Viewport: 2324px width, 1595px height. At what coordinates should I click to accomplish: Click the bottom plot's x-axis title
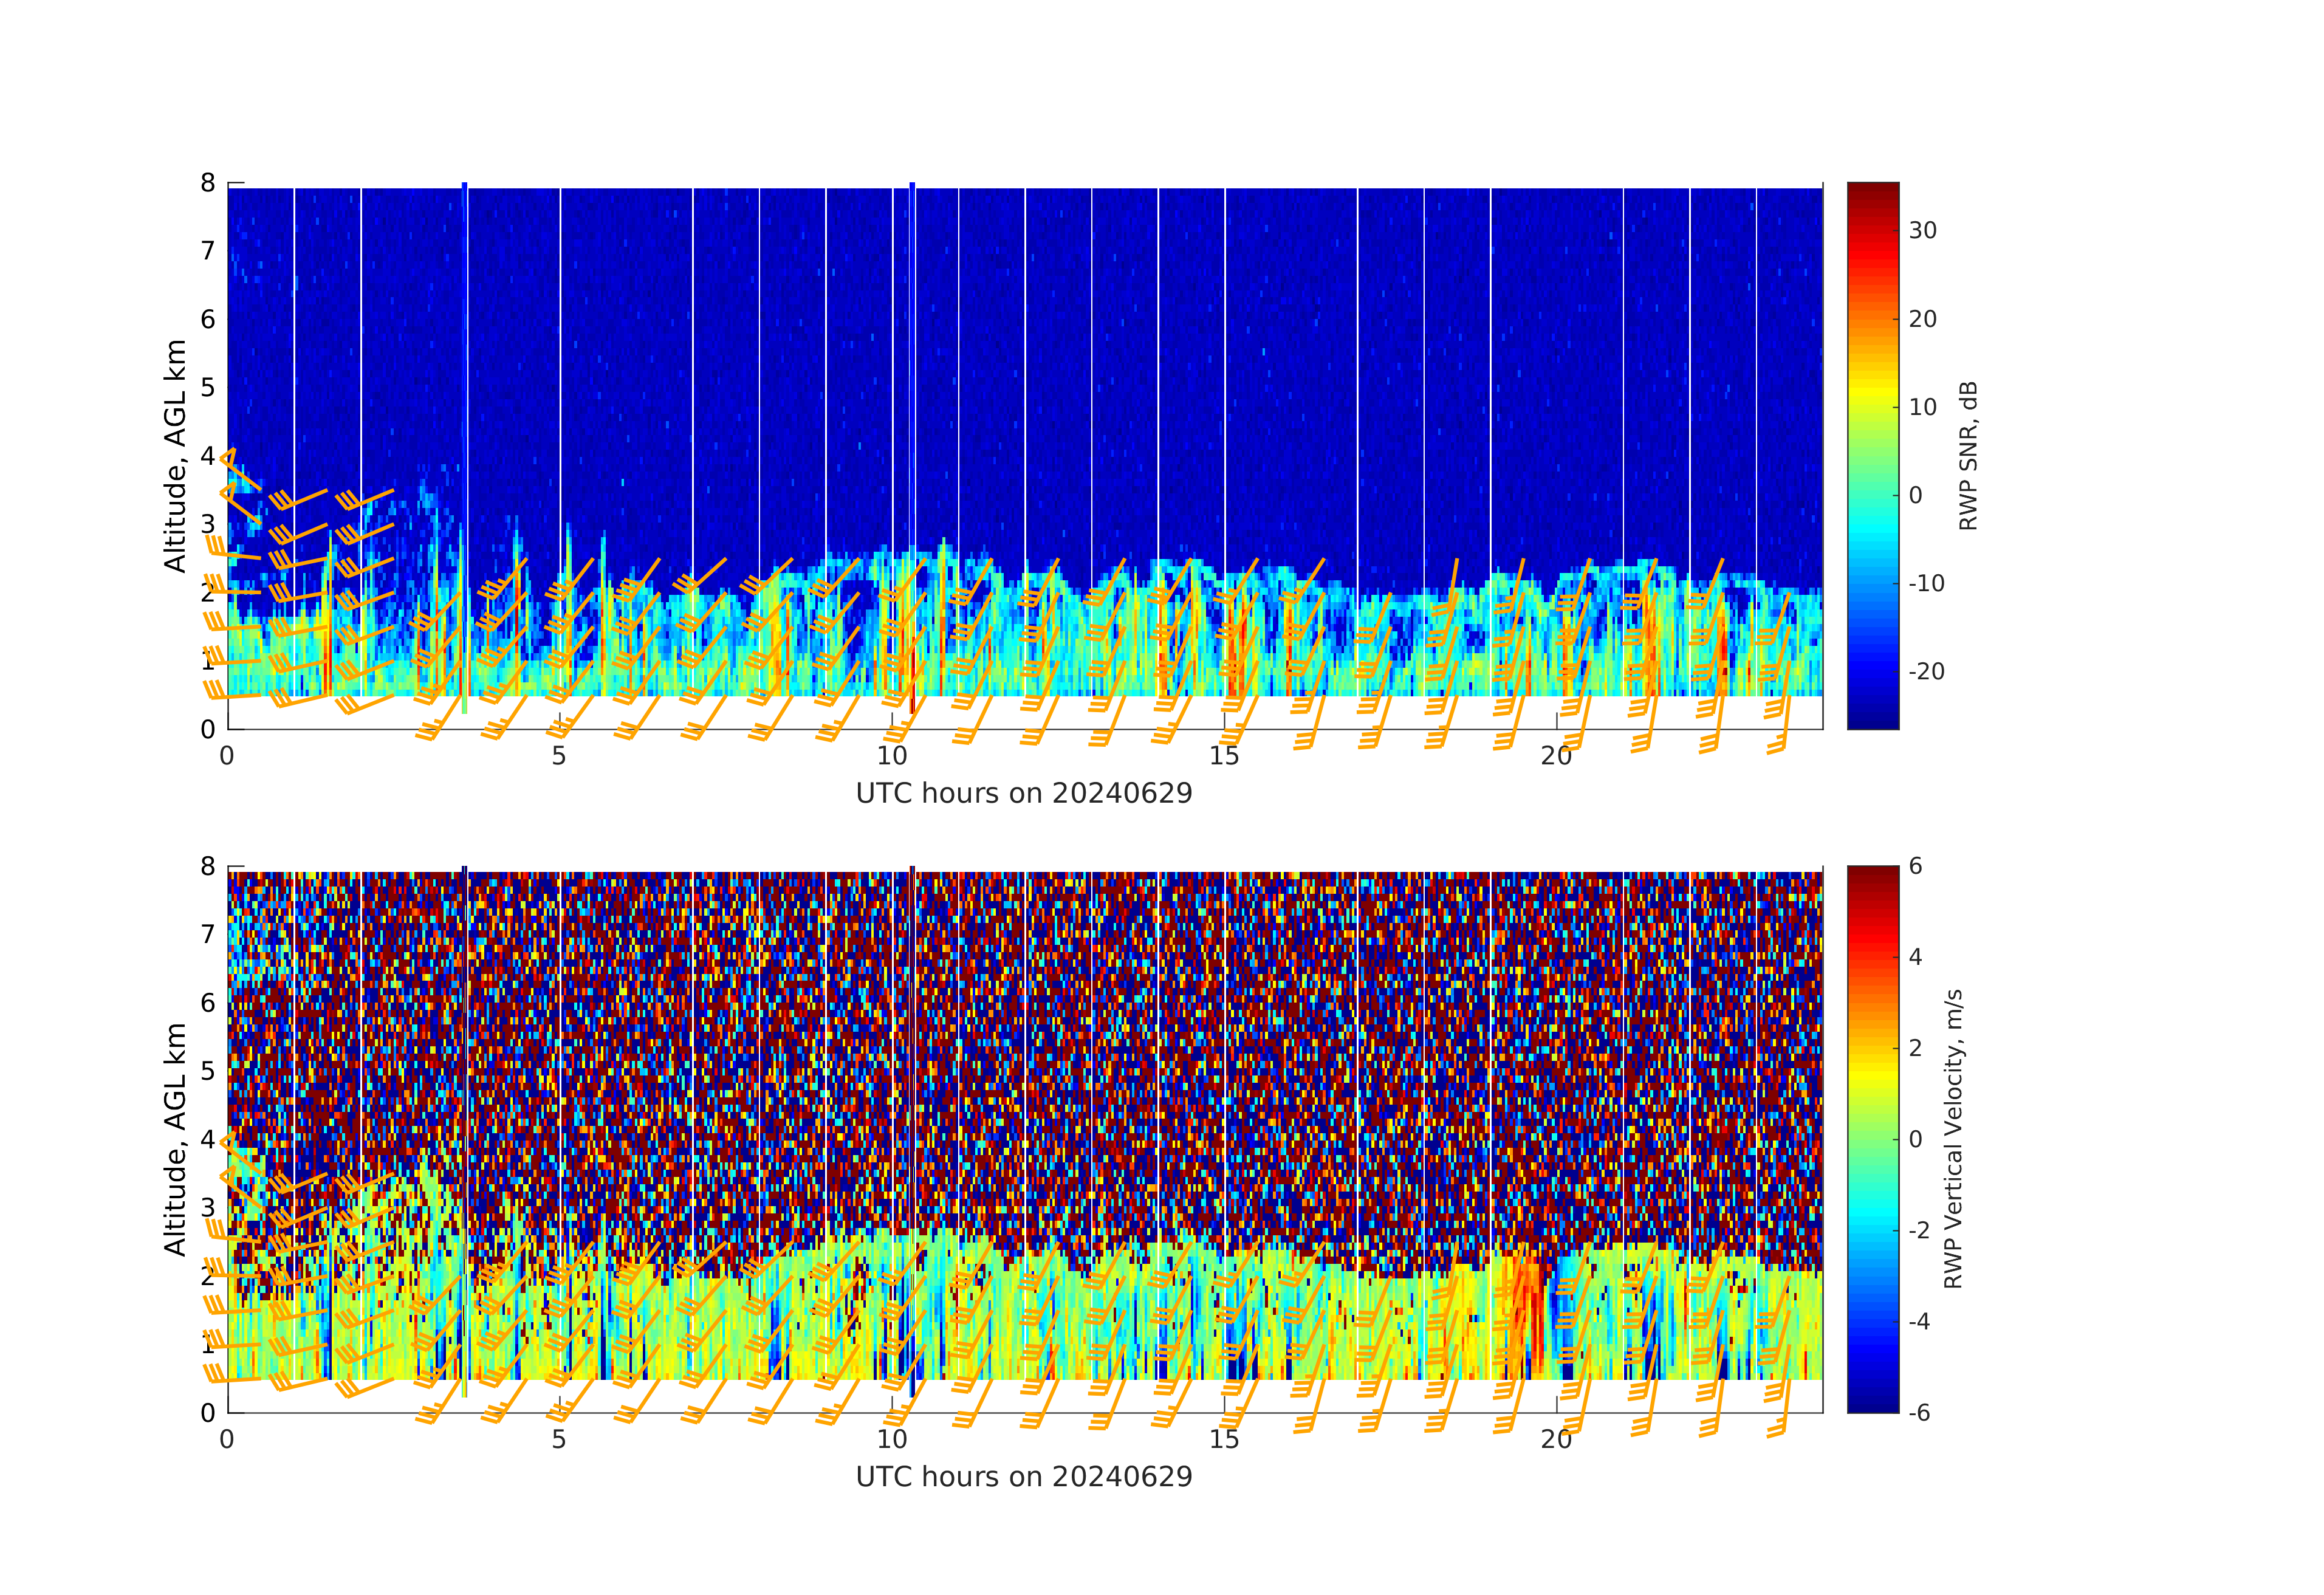coord(1024,1477)
